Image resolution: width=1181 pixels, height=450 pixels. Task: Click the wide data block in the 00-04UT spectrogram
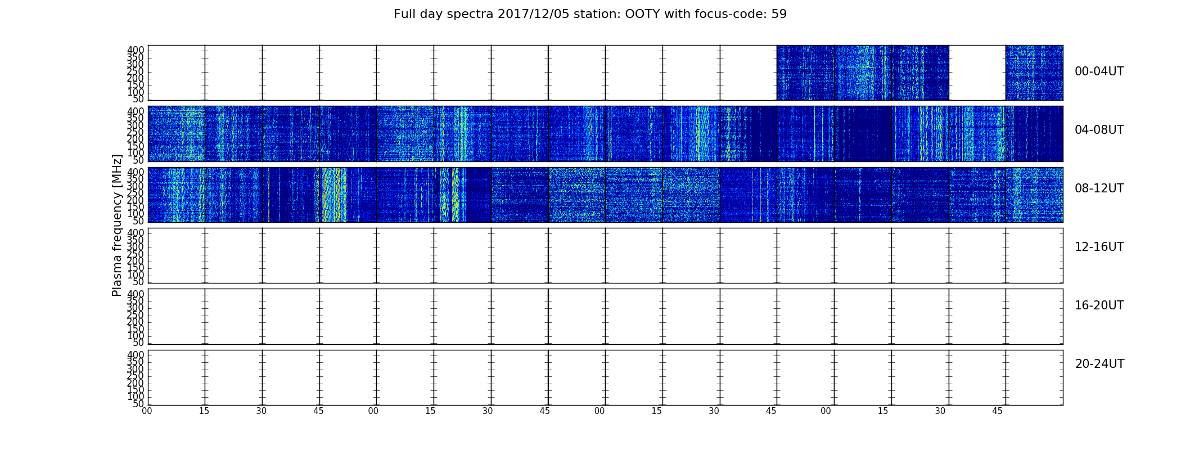pos(863,73)
